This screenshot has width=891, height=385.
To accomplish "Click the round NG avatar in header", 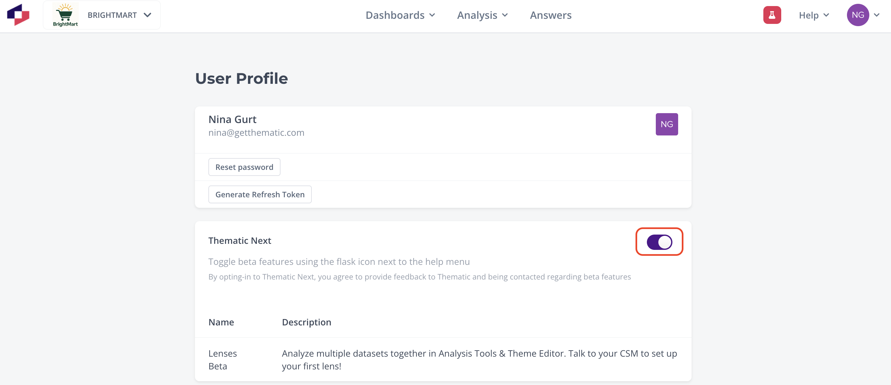I will [x=858, y=15].
